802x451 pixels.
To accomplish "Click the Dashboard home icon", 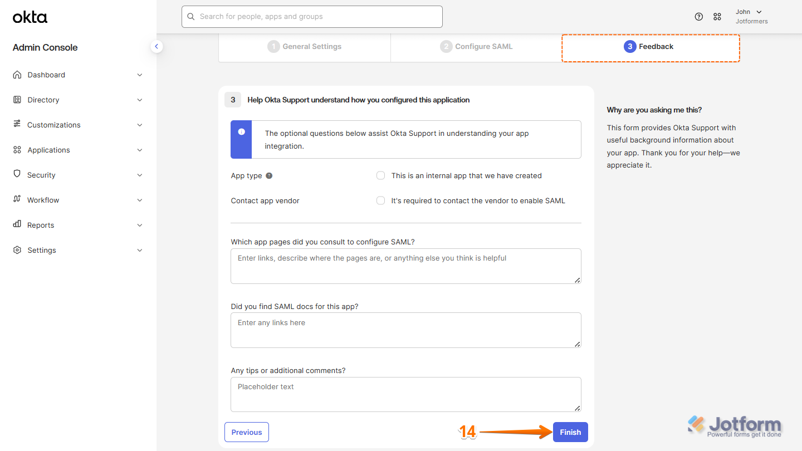I will pyautogui.click(x=17, y=75).
